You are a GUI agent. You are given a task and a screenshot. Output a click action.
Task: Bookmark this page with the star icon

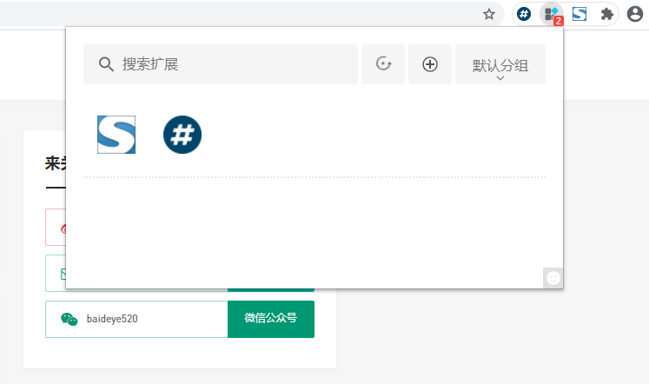[x=489, y=15]
